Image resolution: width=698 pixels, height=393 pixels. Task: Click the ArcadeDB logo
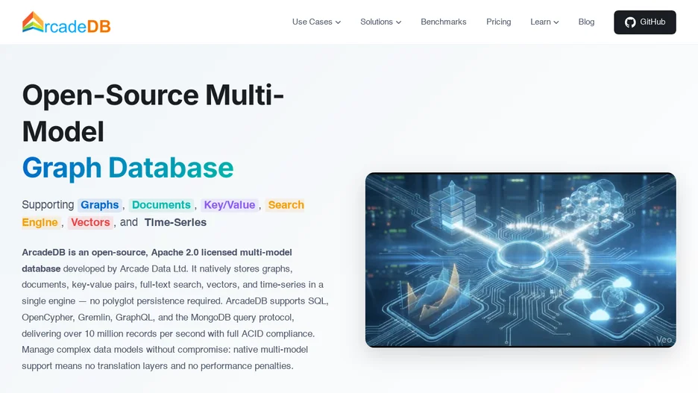66,22
